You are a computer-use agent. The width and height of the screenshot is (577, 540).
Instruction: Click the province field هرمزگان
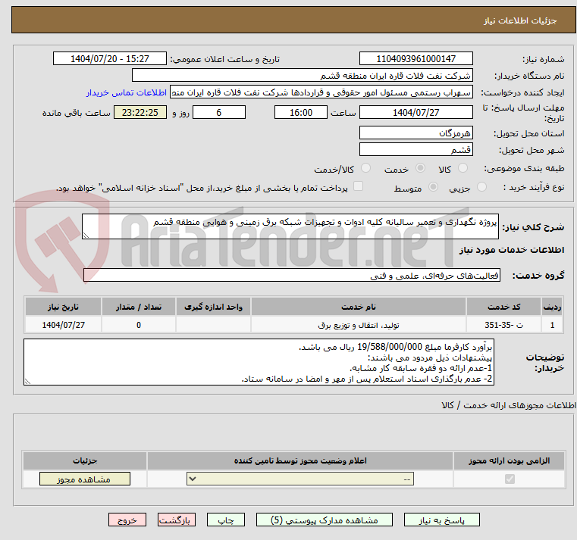[416, 133]
